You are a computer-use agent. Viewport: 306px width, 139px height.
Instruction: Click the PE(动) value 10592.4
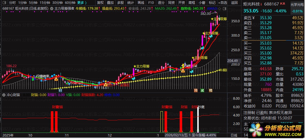click(296, 106)
